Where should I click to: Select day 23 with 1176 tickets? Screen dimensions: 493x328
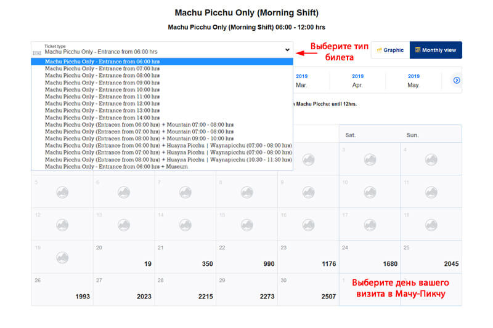(309, 257)
